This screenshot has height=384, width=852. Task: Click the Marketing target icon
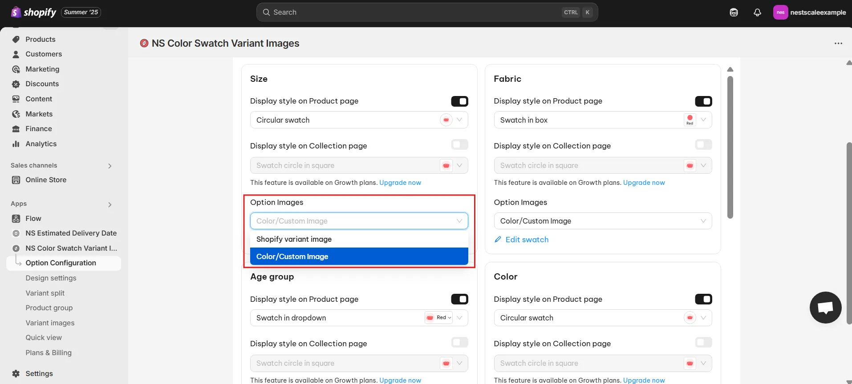[16, 69]
